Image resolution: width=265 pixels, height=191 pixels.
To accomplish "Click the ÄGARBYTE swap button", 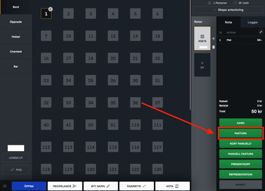I will [x=137, y=186].
